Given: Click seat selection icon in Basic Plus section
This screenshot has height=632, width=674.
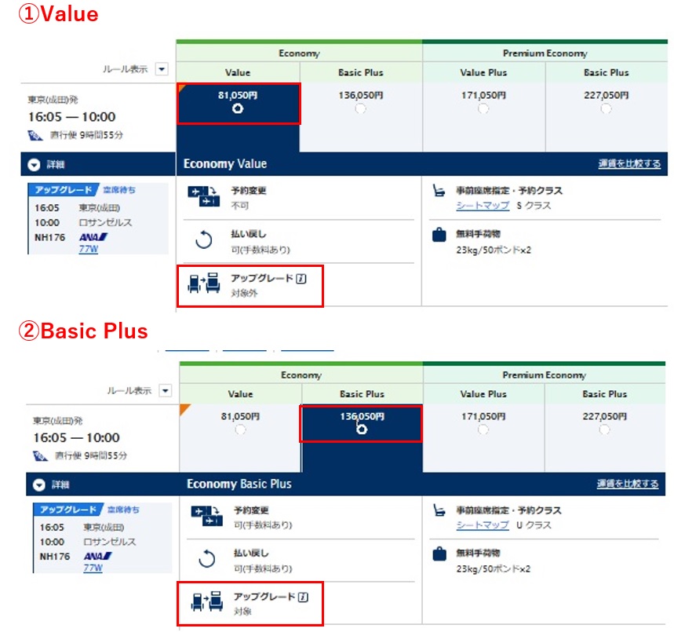Looking at the screenshot, I should (439, 510).
